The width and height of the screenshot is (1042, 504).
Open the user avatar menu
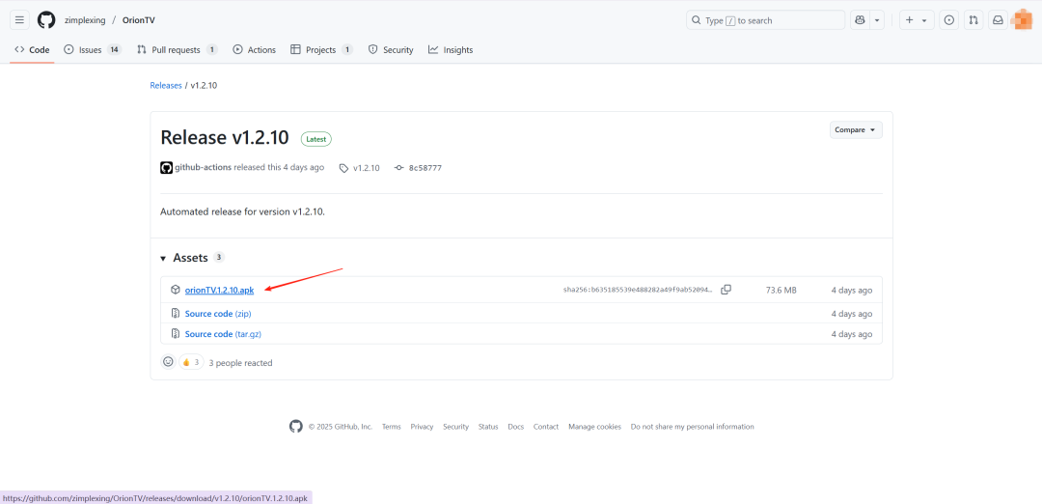tap(1022, 20)
